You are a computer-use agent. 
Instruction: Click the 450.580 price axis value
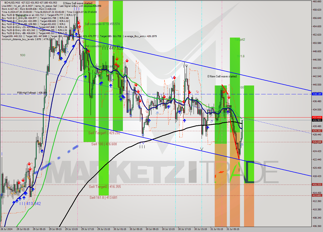(317, 43)
